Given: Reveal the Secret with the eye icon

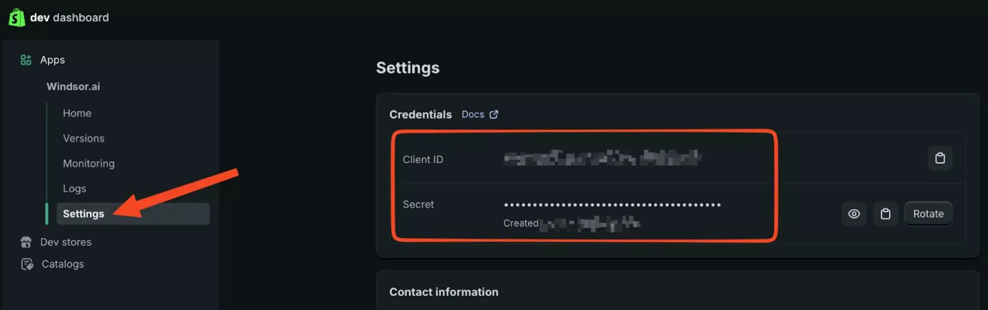Looking at the screenshot, I should click(x=854, y=213).
